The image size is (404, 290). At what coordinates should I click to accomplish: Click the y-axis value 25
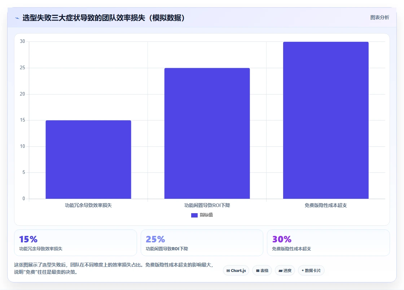click(x=22, y=68)
